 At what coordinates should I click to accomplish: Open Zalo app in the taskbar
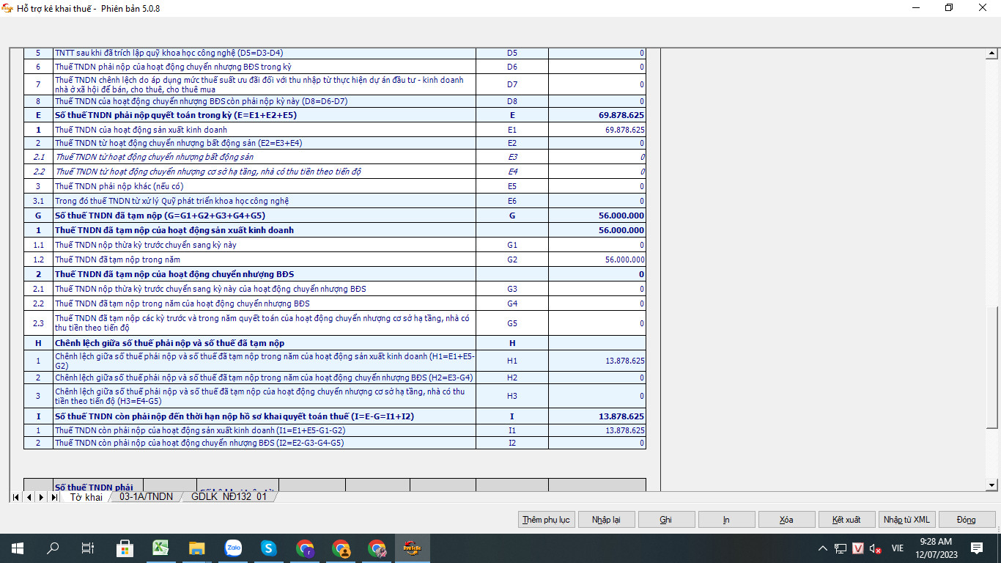click(233, 548)
